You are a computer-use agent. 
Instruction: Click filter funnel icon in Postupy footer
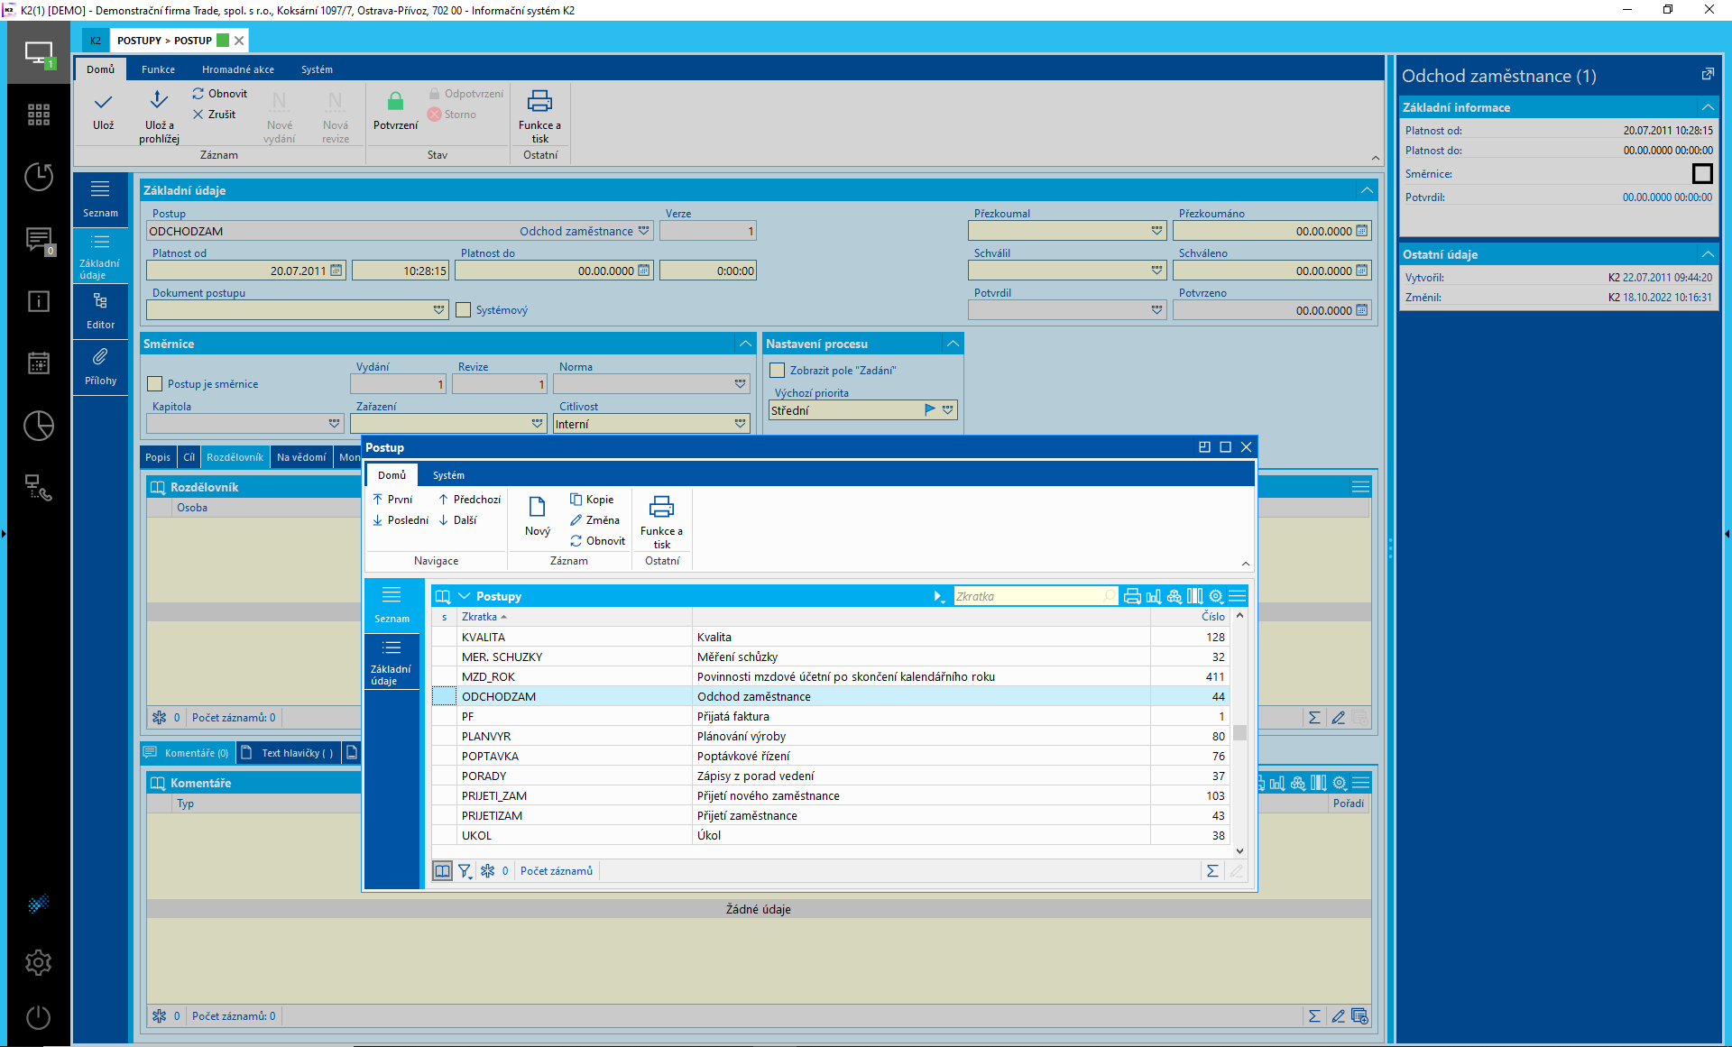point(465,871)
